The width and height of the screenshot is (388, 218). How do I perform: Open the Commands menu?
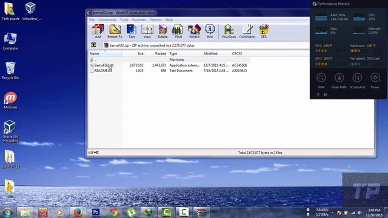pyautogui.click(x=107, y=20)
